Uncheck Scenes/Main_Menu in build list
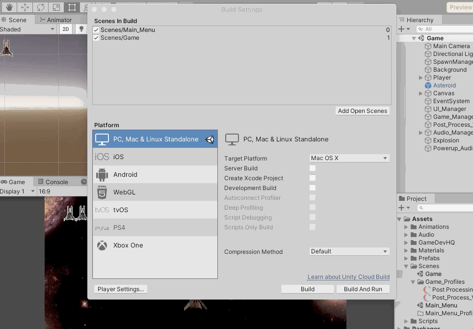Viewport: 473px width, 329px height. coord(96,30)
